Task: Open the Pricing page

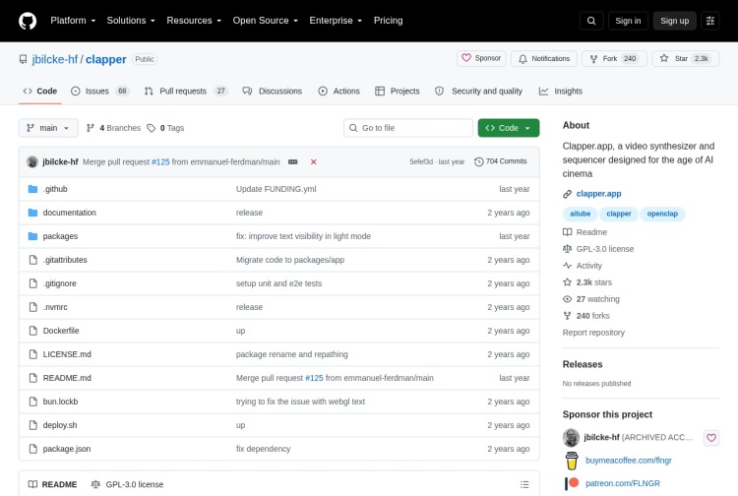Action: [x=389, y=21]
